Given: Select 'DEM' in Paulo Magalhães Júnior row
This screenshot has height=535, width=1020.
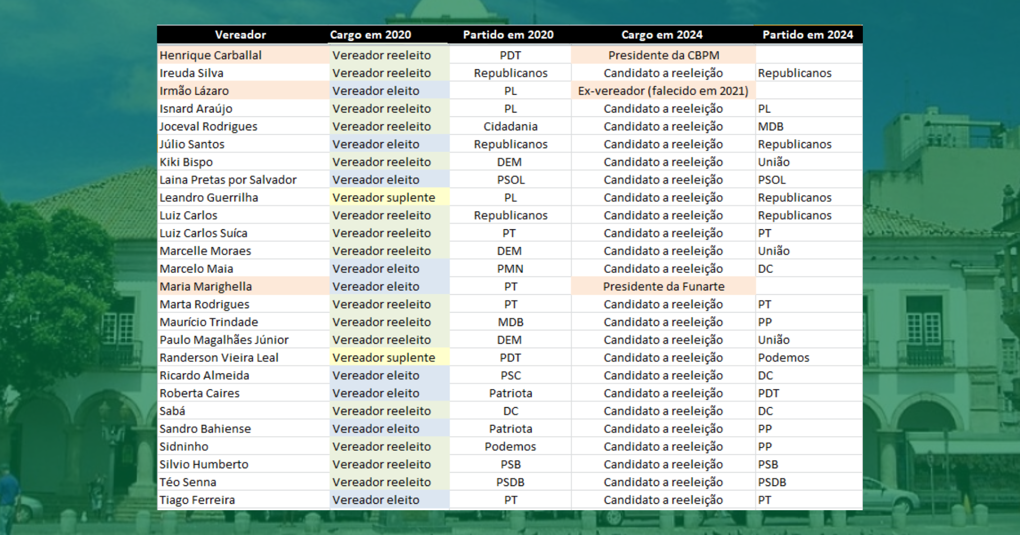Looking at the screenshot, I should click(x=510, y=340).
